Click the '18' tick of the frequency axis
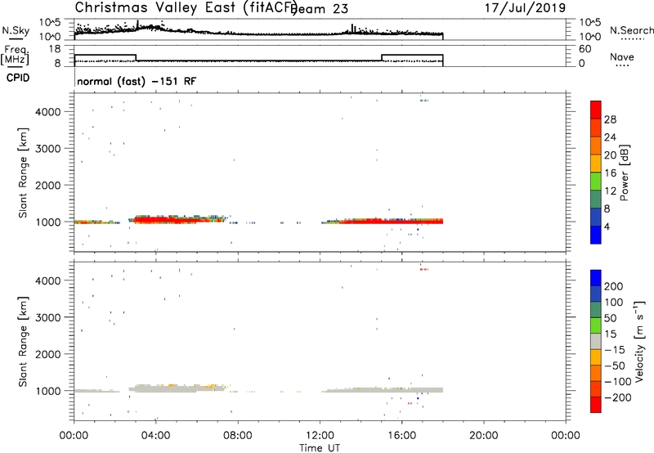The height and width of the screenshot is (453, 654). (56, 49)
